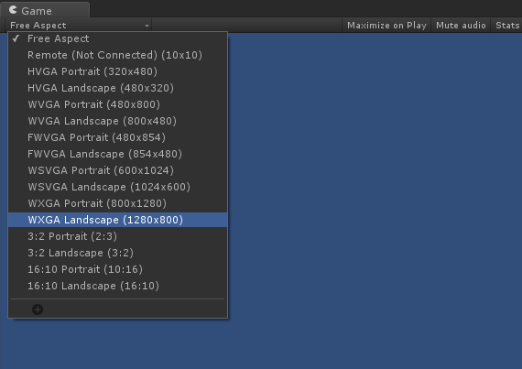The width and height of the screenshot is (522, 369).
Task: Select HVGA Landscape (480x320)
Action: click(x=118, y=88)
